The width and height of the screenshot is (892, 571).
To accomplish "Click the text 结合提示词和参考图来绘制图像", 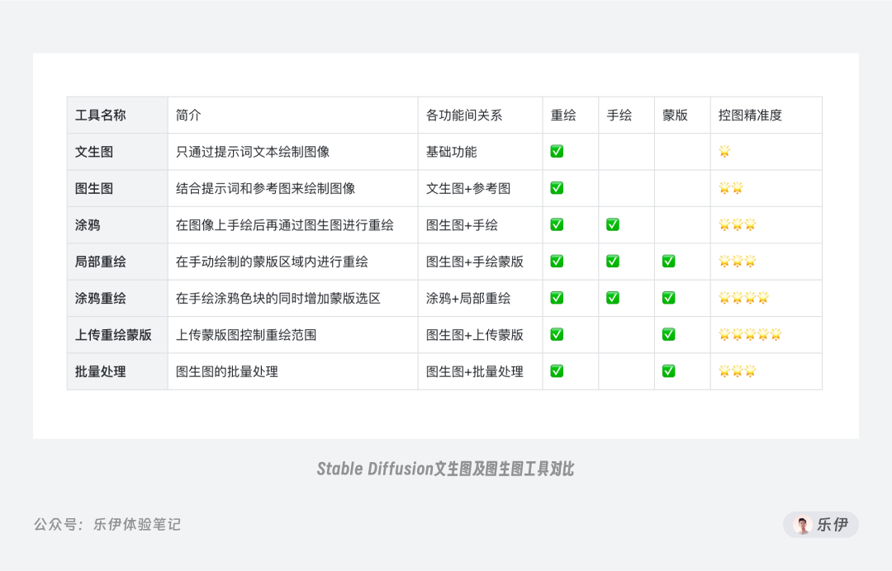I will 266,188.
